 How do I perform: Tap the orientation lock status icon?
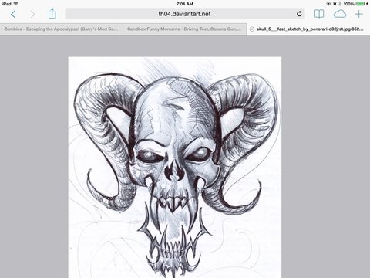(328, 4)
